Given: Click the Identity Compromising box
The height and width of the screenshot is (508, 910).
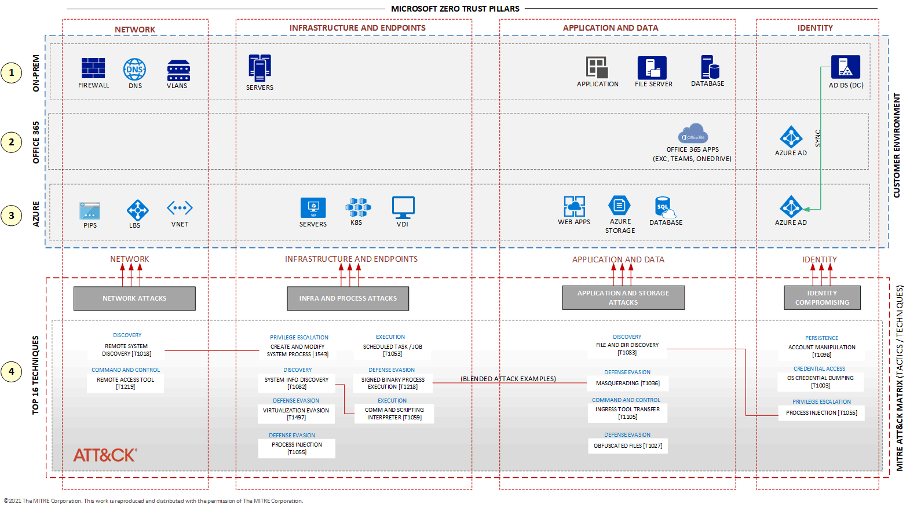Looking at the screenshot, I should click(x=823, y=298).
